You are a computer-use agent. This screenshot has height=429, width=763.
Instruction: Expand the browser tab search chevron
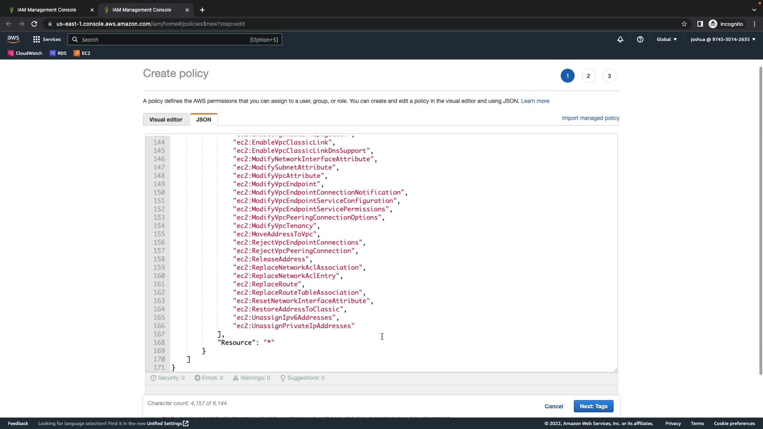(x=754, y=10)
